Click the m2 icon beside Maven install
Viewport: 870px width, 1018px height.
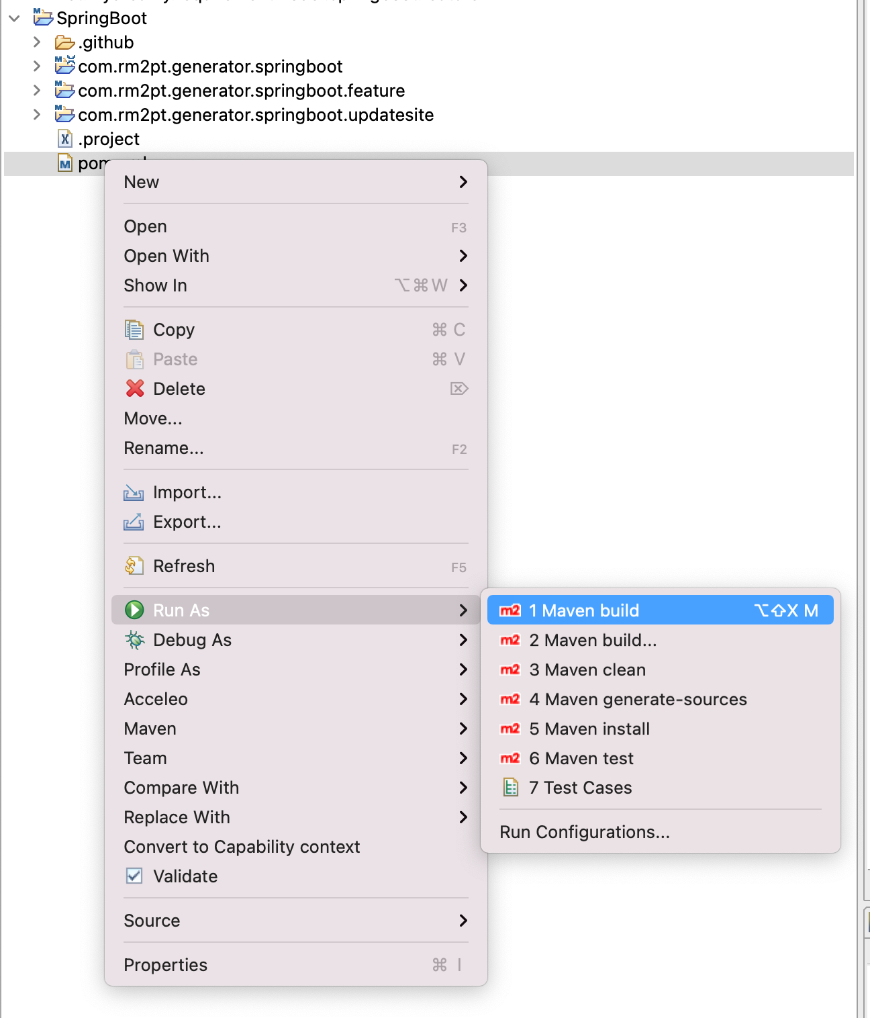[x=510, y=729]
